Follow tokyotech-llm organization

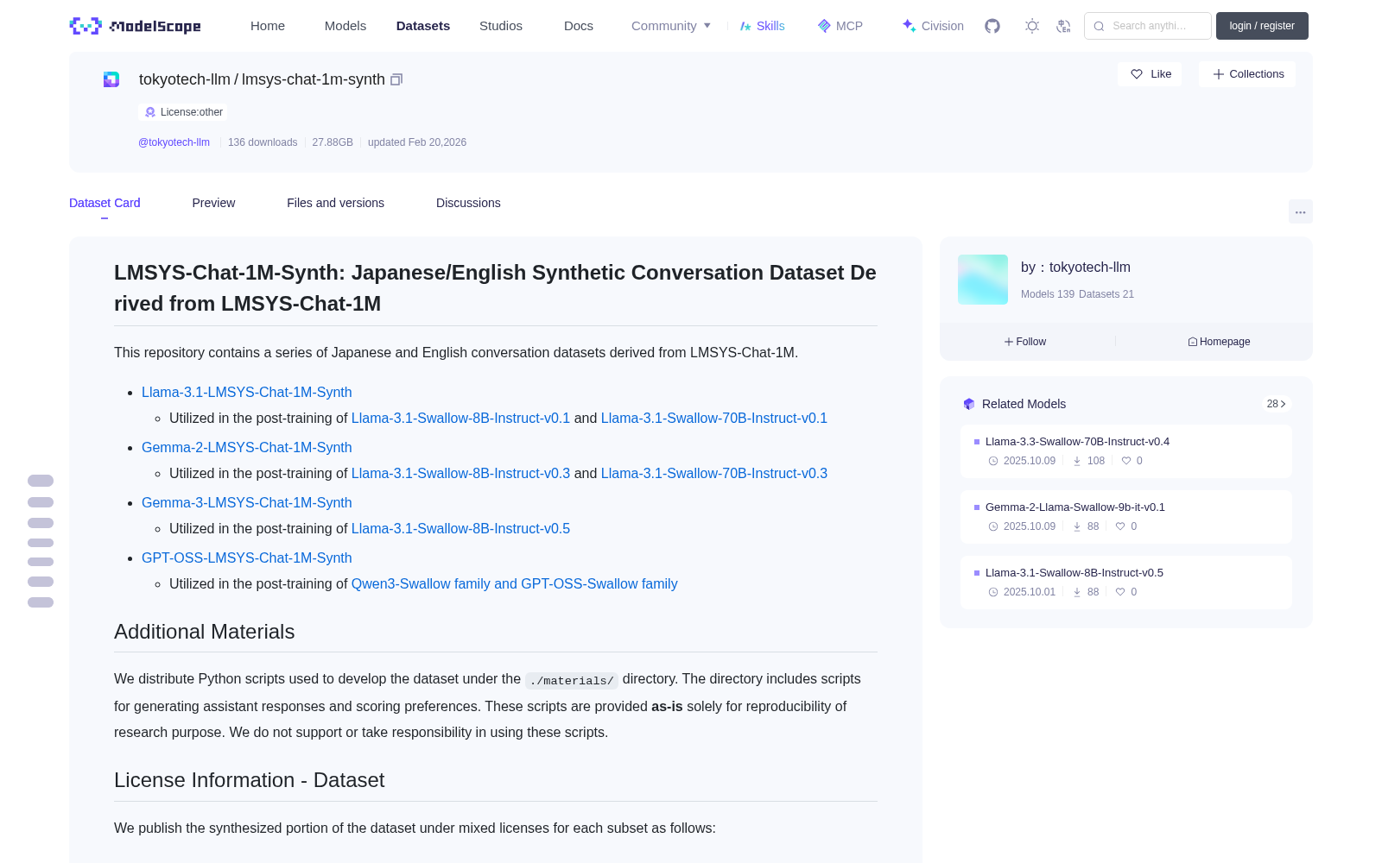point(1025,342)
